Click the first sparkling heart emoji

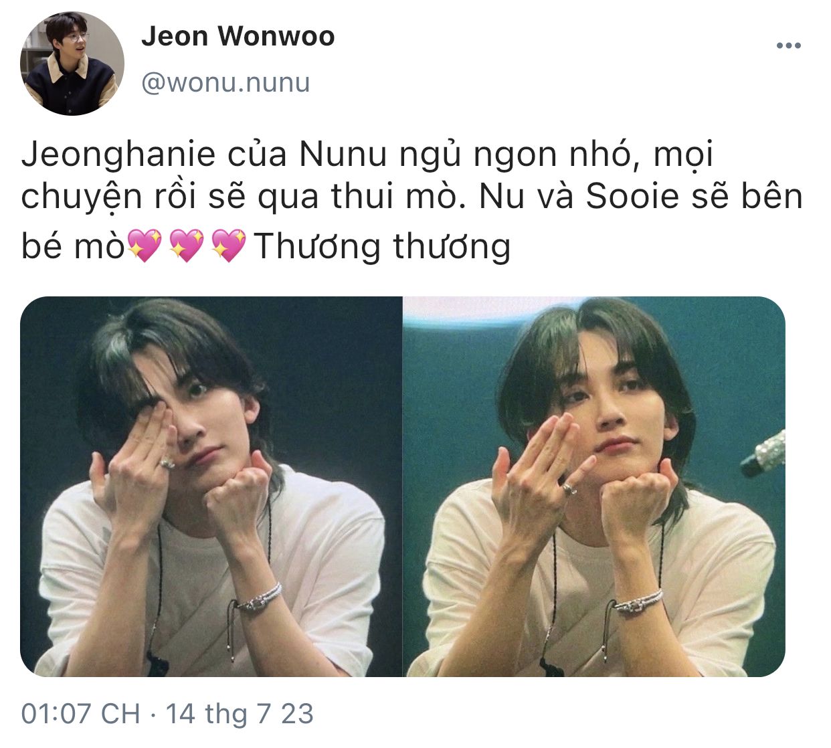(x=145, y=245)
